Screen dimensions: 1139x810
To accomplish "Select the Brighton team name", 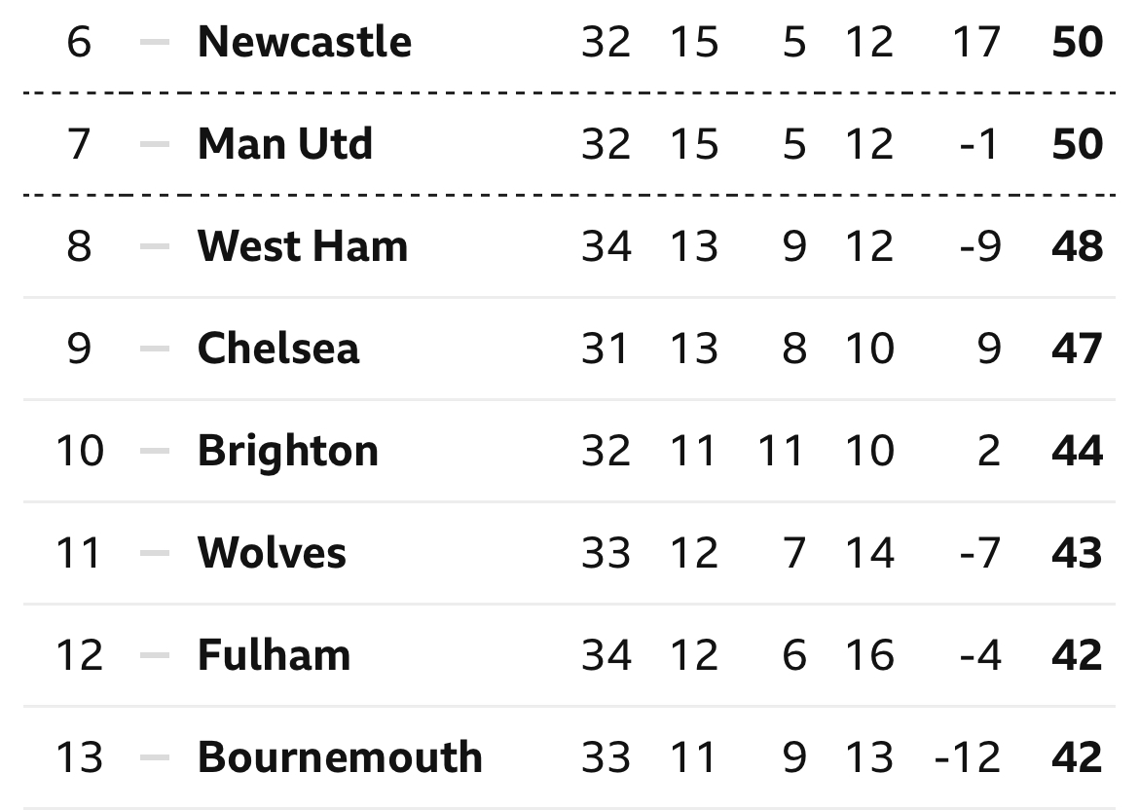I will 287,451.
